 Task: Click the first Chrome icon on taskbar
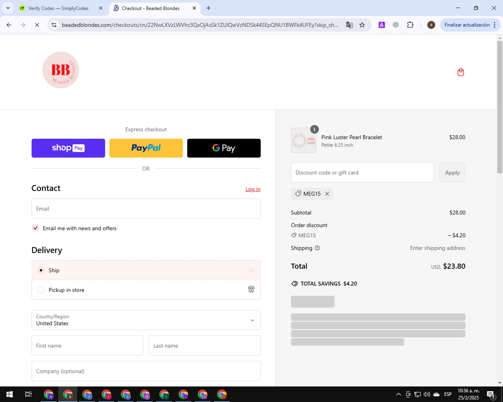[x=49, y=394]
